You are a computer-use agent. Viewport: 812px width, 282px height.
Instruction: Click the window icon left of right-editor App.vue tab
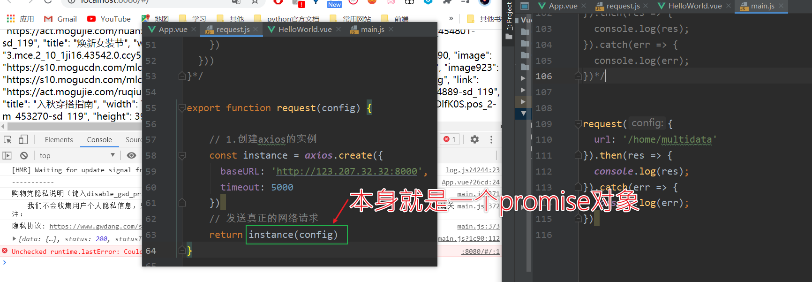click(525, 6)
